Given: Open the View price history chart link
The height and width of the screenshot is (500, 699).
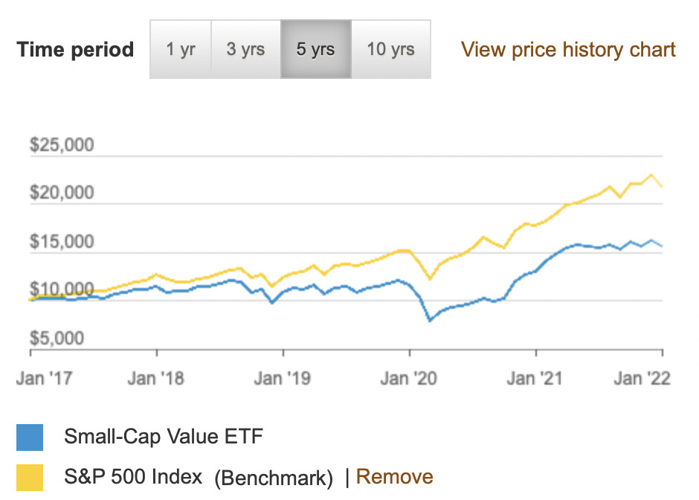Looking at the screenshot, I should pos(568,50).
